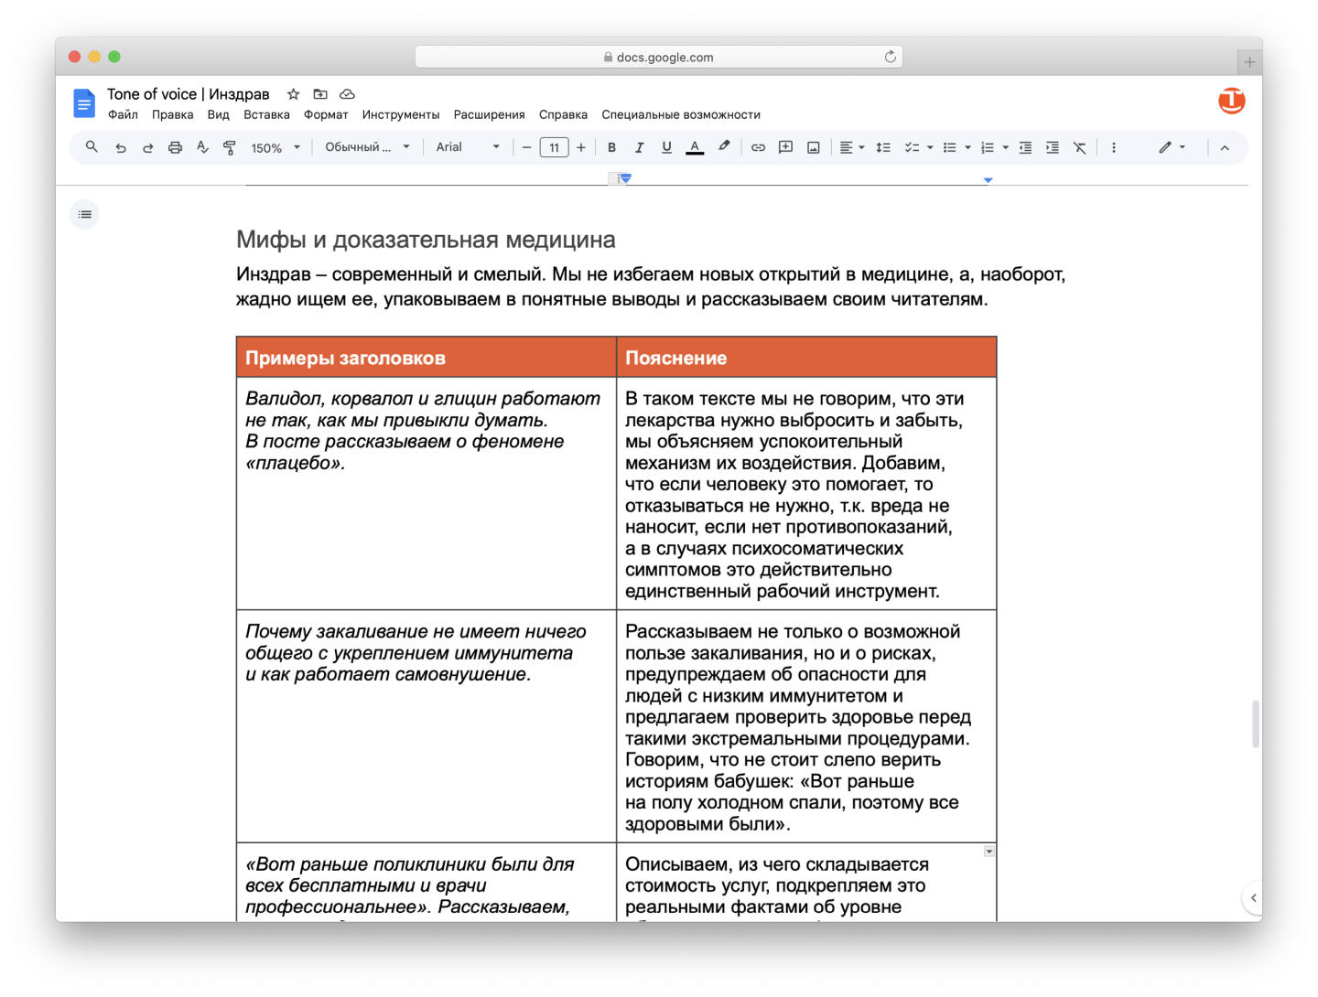Click the Примеры заголовков header cell
This screenshot has width=1318, height=997.
pos(427,358)
